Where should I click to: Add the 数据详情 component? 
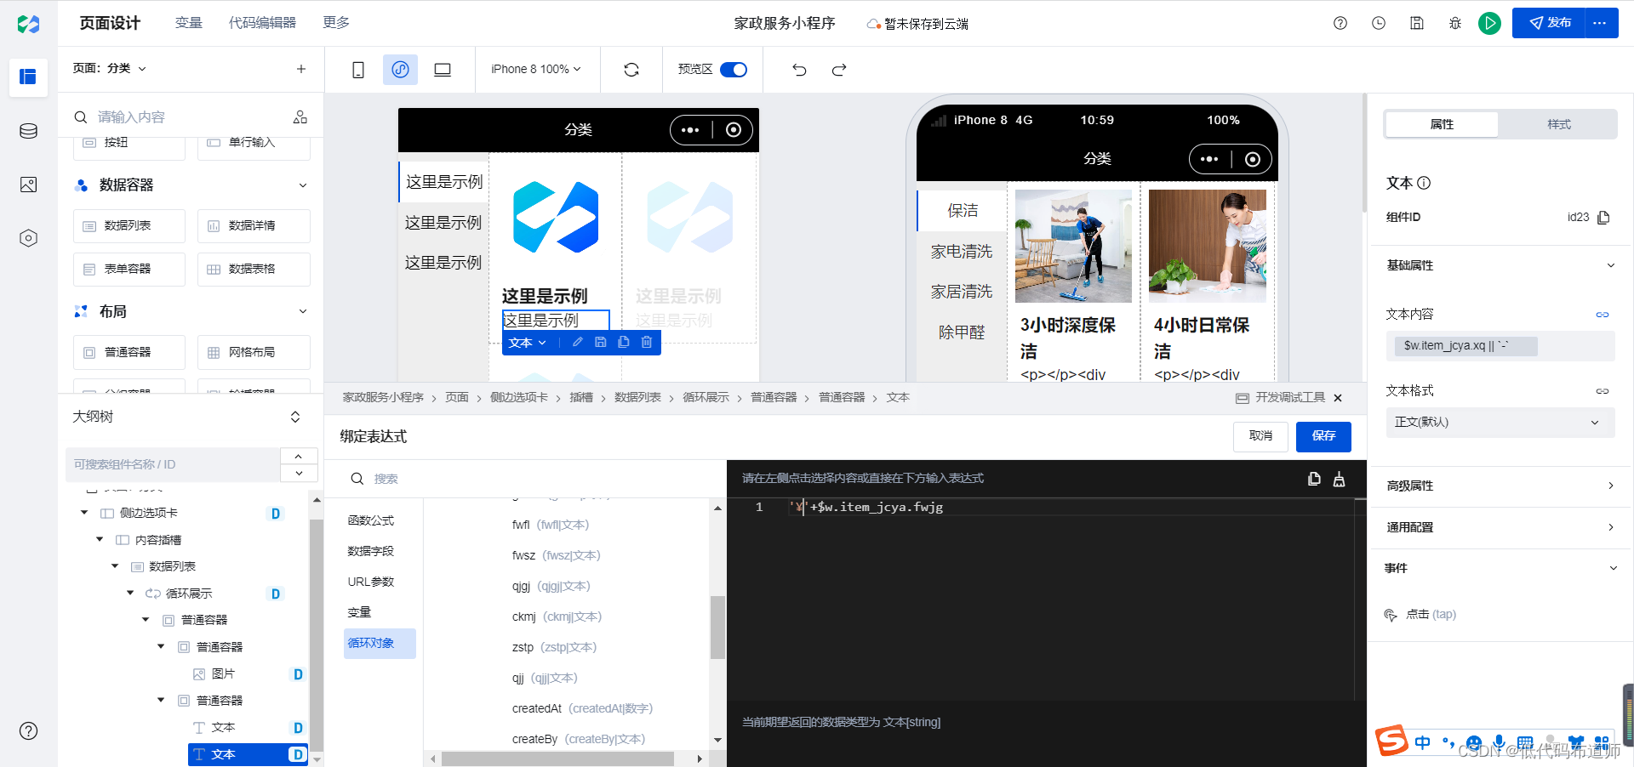coord(254,226)
